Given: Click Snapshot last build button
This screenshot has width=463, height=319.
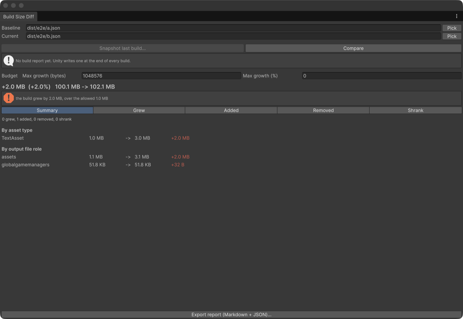Looking at the screenshot, I should [123, 48].
